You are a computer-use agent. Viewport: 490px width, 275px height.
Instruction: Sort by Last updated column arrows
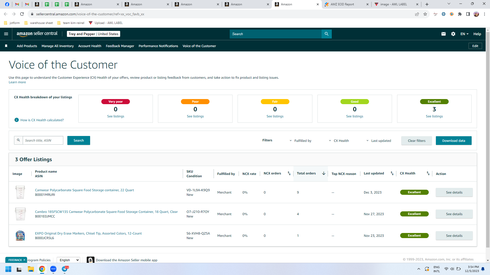392,173
